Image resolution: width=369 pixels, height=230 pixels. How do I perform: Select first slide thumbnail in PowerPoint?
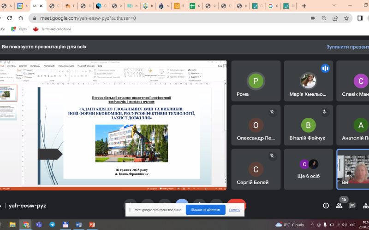pos(8,93)
